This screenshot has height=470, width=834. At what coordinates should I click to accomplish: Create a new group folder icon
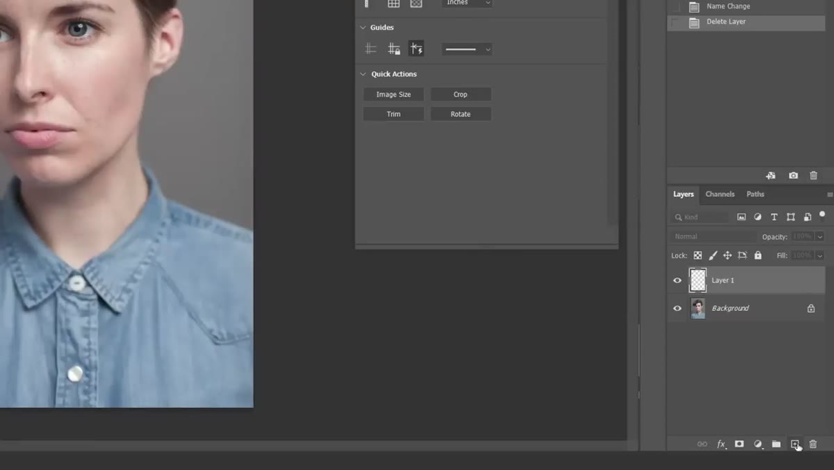coord(776,444)
